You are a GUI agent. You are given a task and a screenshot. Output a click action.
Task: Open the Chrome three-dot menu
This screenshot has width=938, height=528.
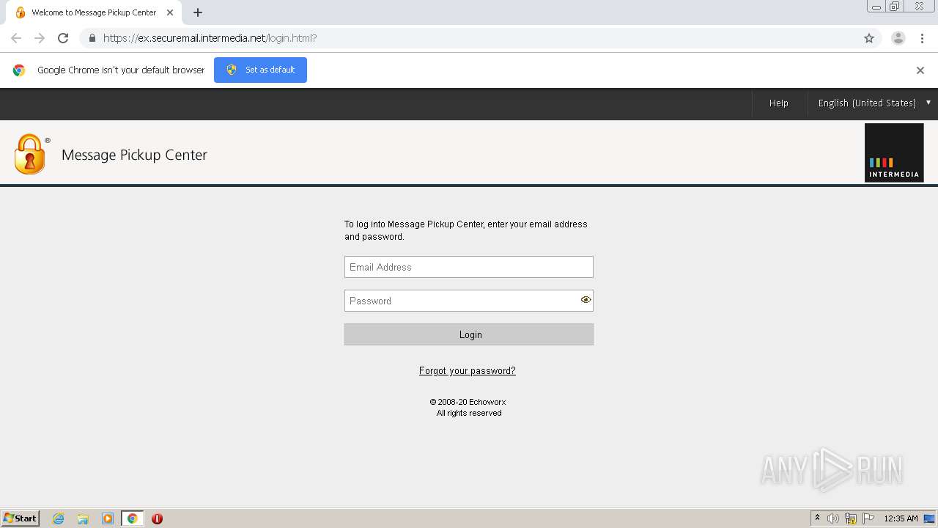[922, 38]
